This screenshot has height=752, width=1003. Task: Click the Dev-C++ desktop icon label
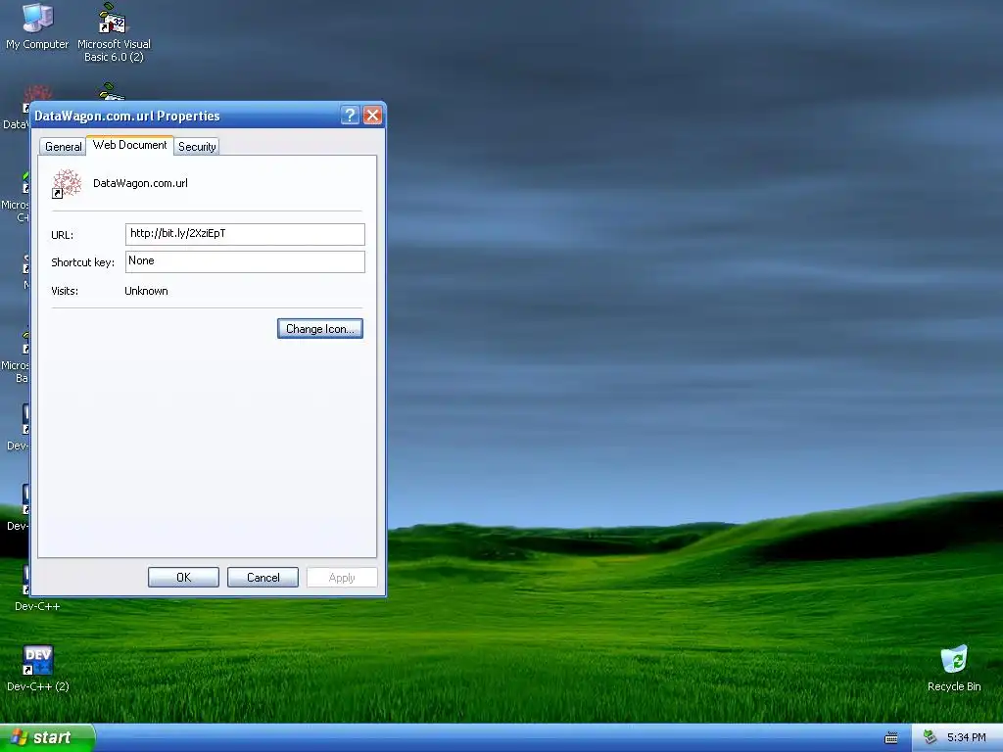click(37, 606)
